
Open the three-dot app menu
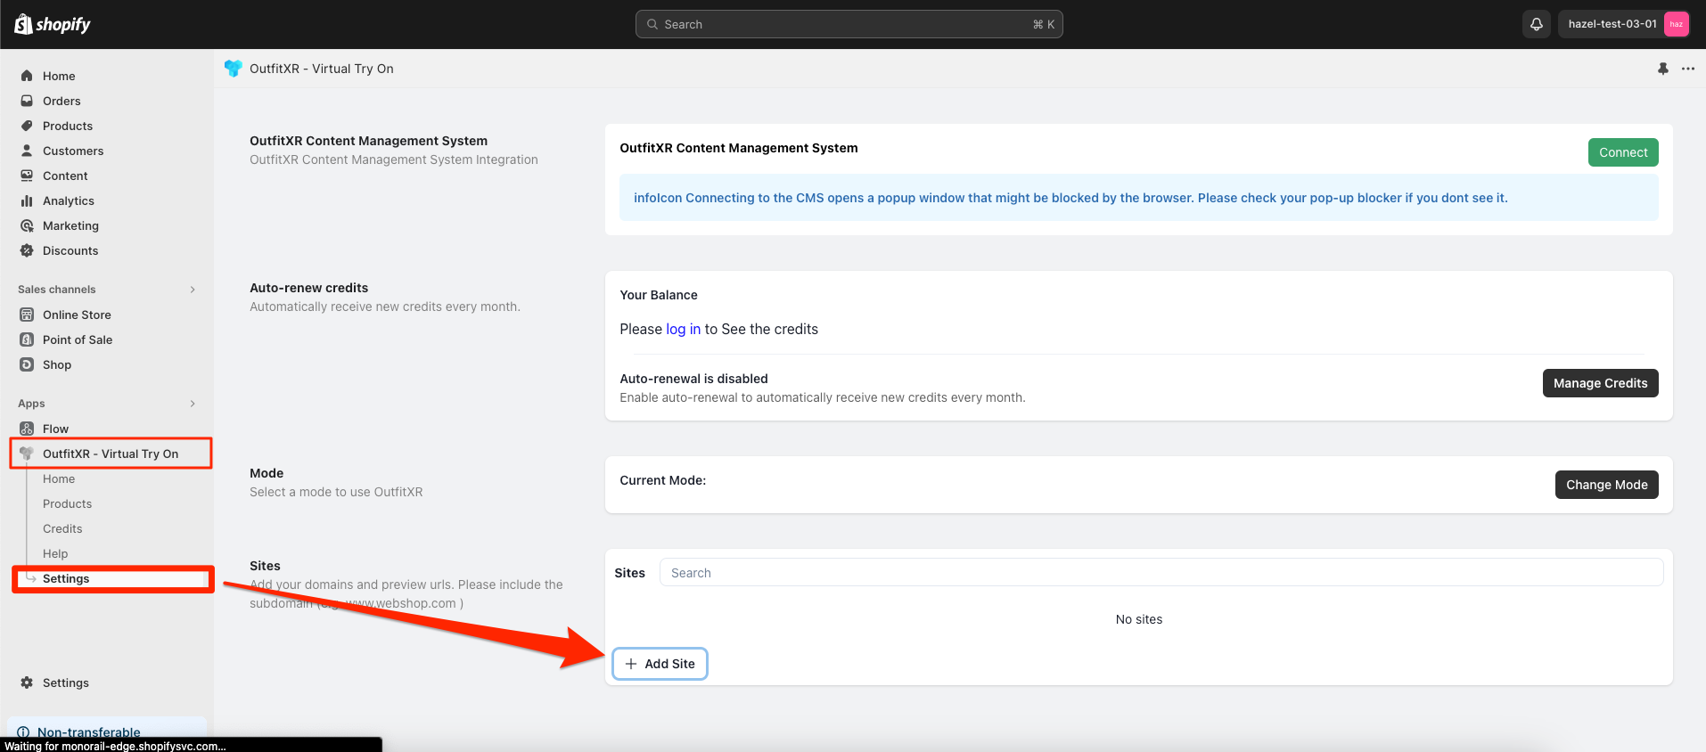point(1688,69)
